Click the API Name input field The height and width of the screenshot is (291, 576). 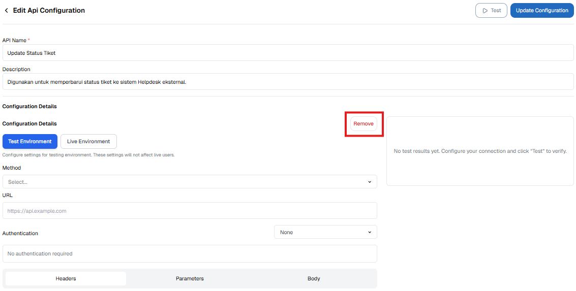click(x=288, y=53)
